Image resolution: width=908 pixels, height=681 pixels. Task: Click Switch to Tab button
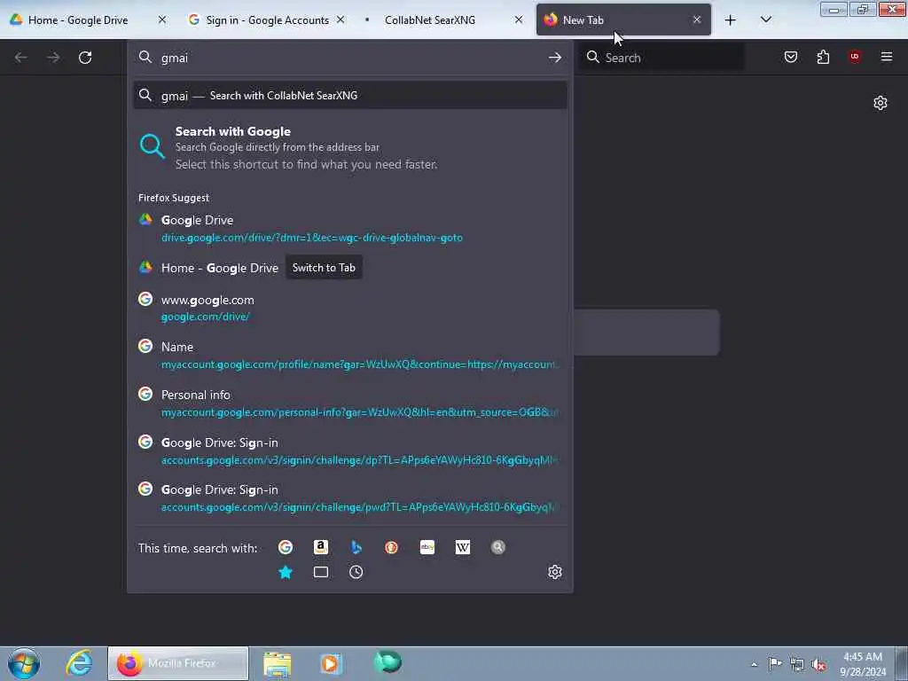click(x=324, y=268)
